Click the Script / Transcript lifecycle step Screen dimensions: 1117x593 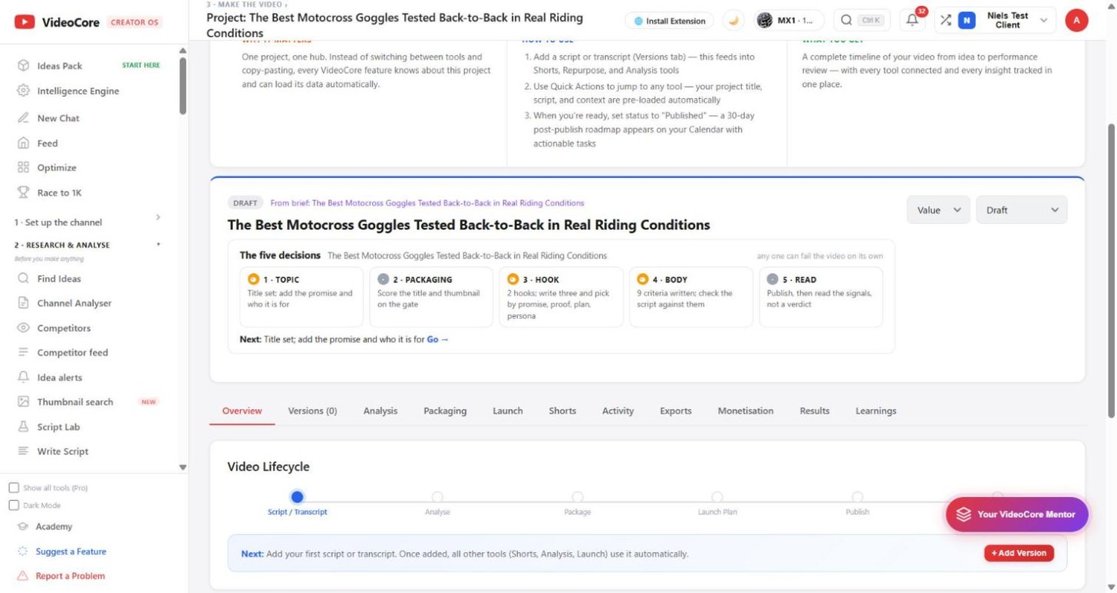[x=298, y=503]
